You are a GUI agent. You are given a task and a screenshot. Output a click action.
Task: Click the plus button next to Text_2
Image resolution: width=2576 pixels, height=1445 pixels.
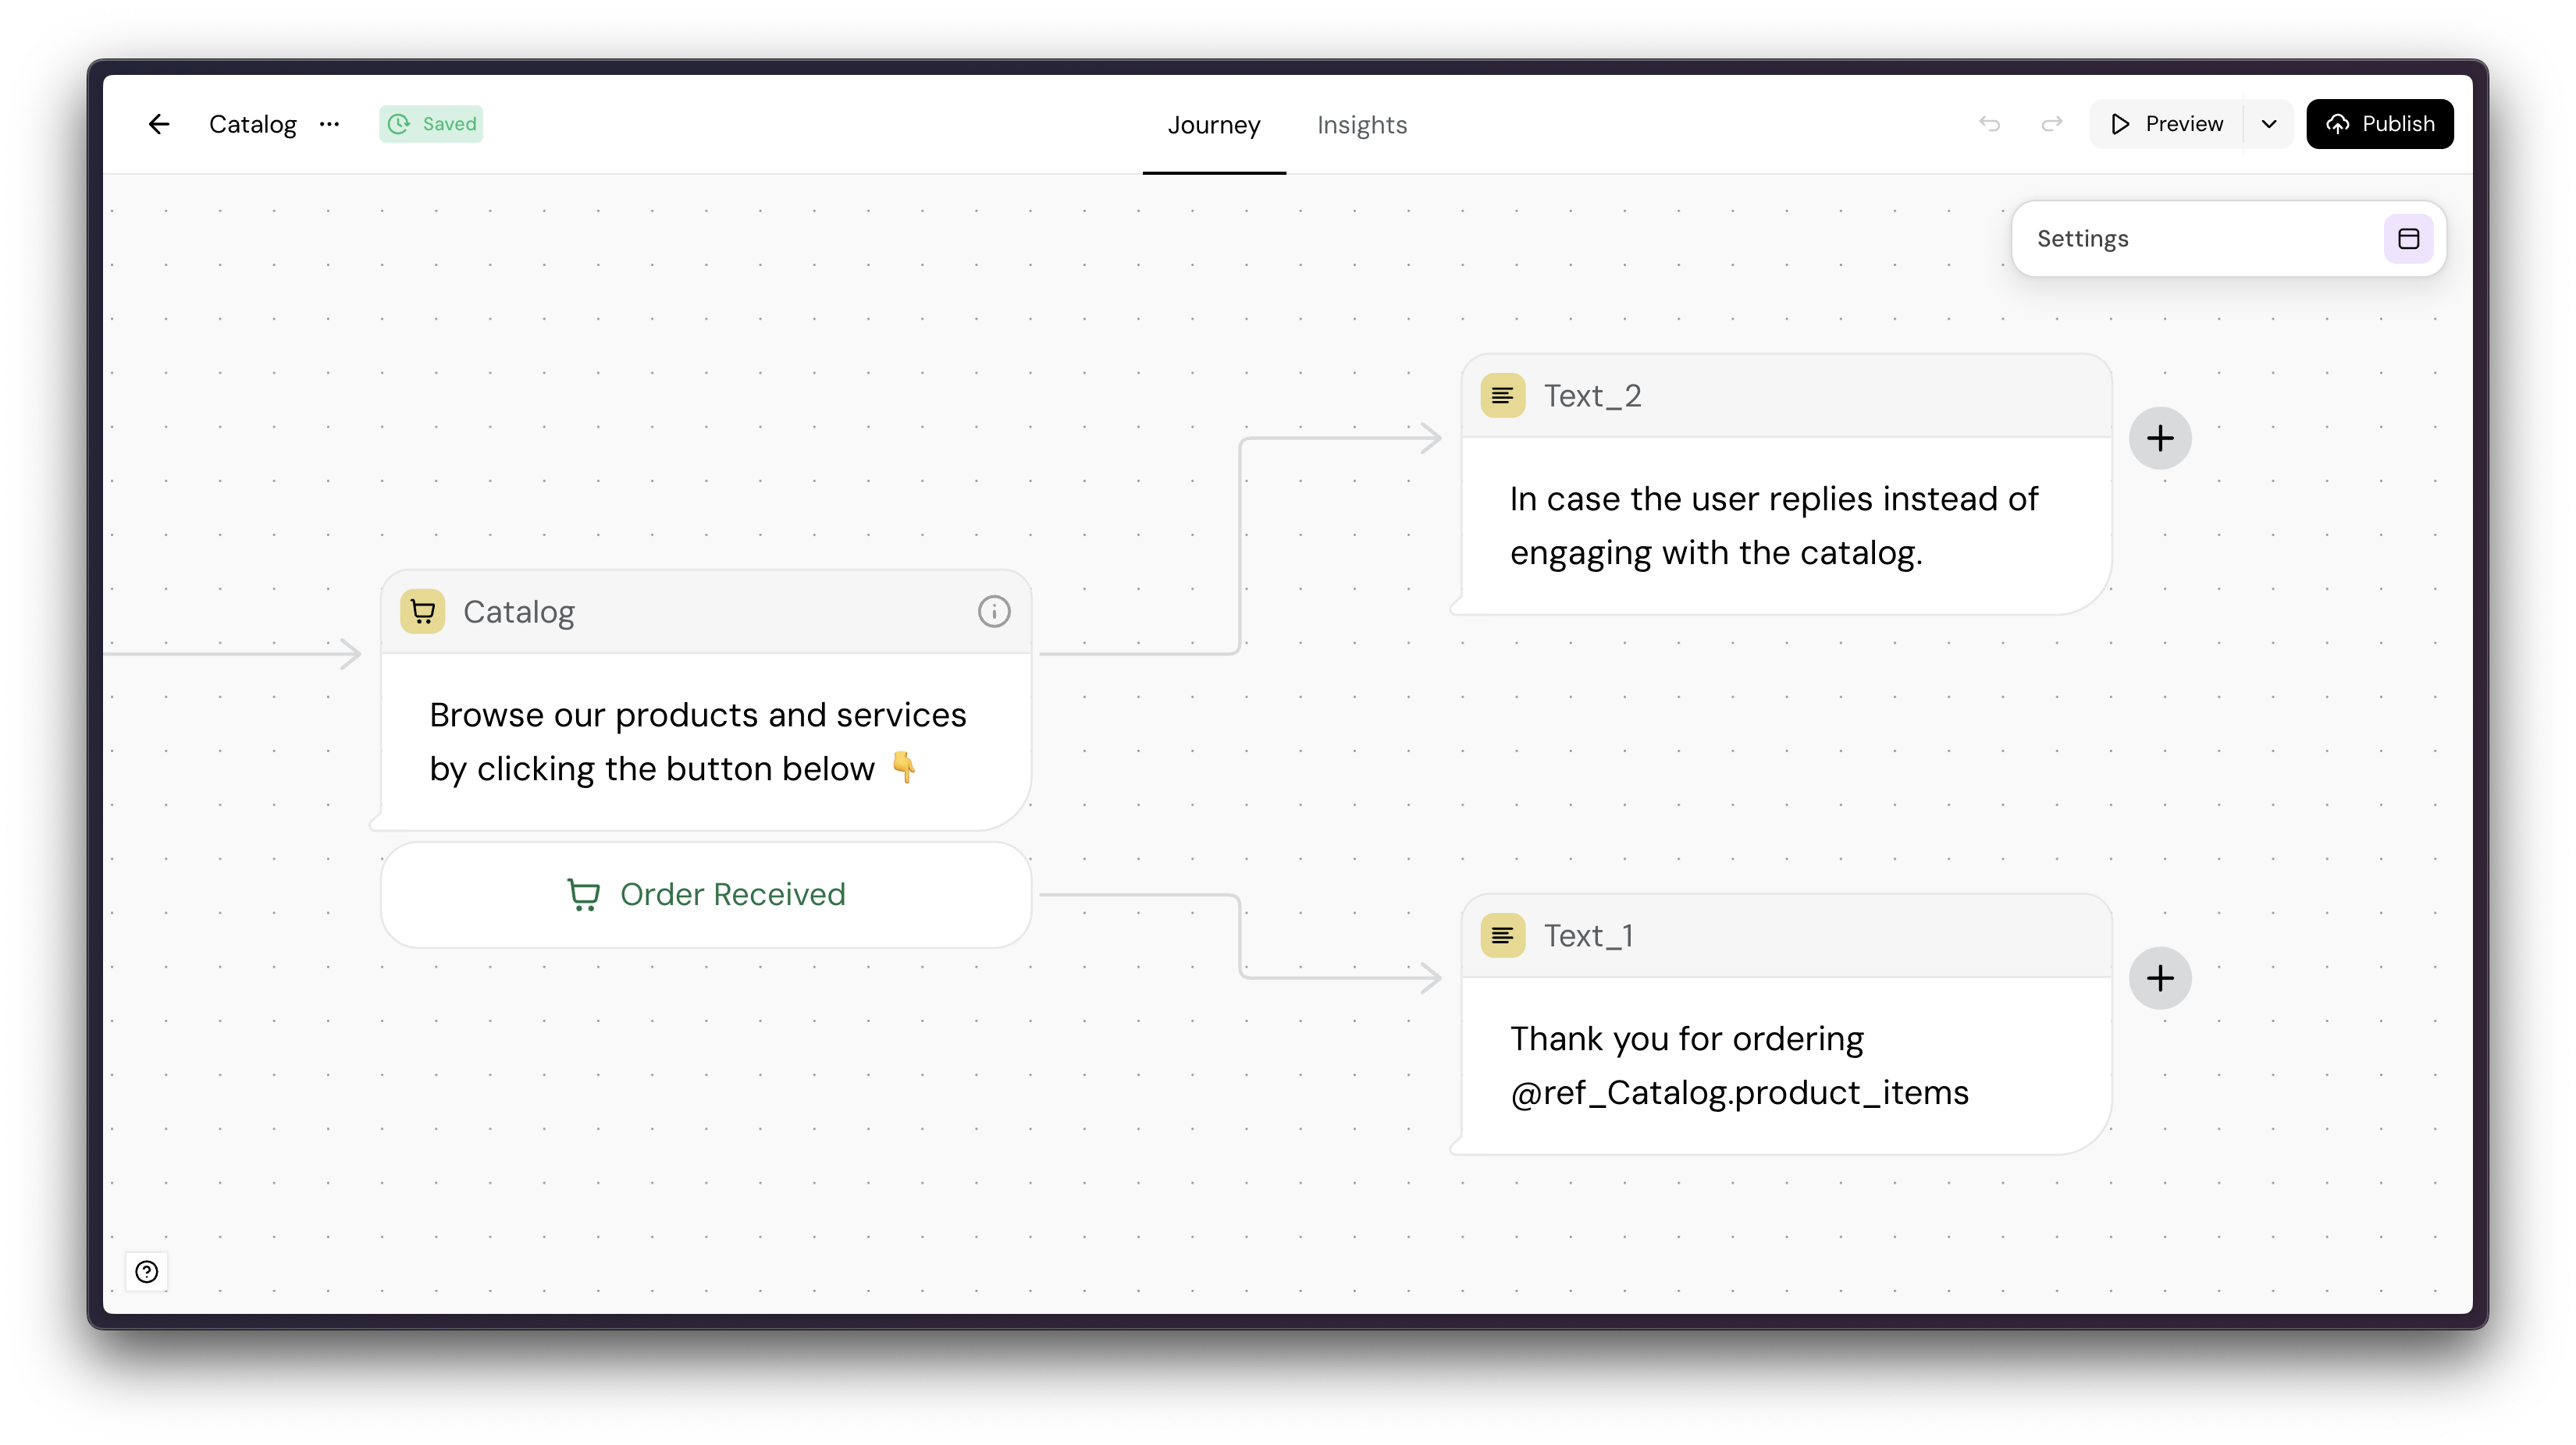click(2159, 438)
